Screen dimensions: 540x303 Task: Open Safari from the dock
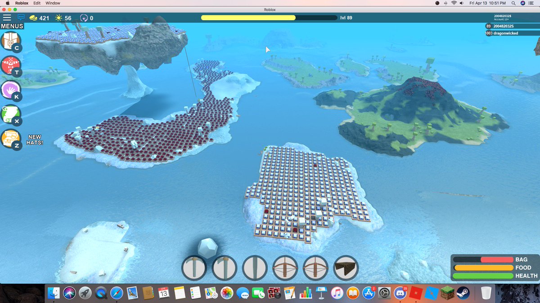coord(117,293)
